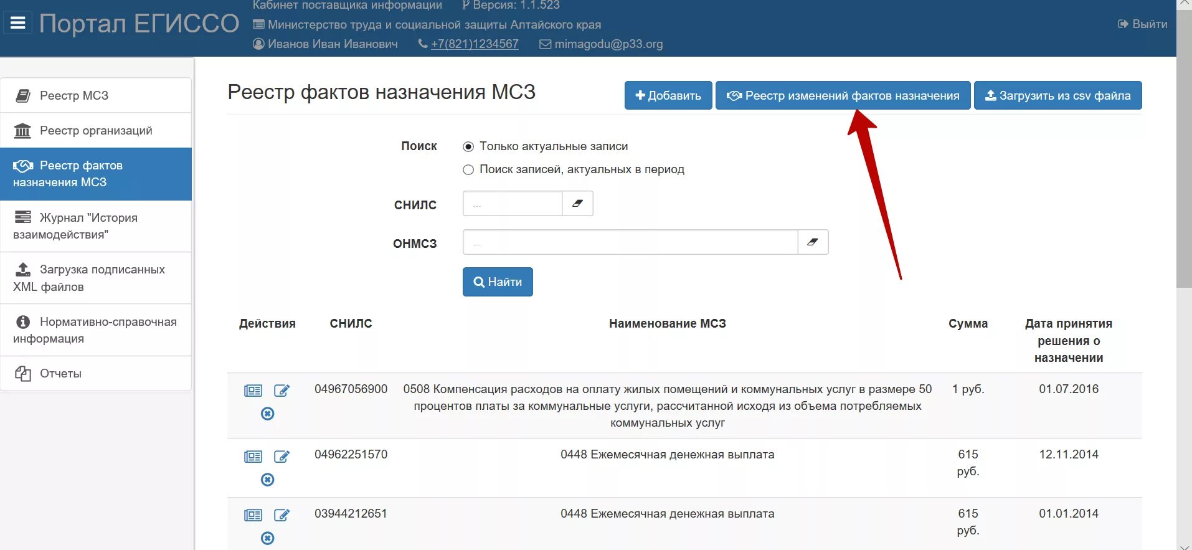Select Только актуальные записи radio
The height and width of the screenshot is (550, 1192).
[x=468, y=147]
